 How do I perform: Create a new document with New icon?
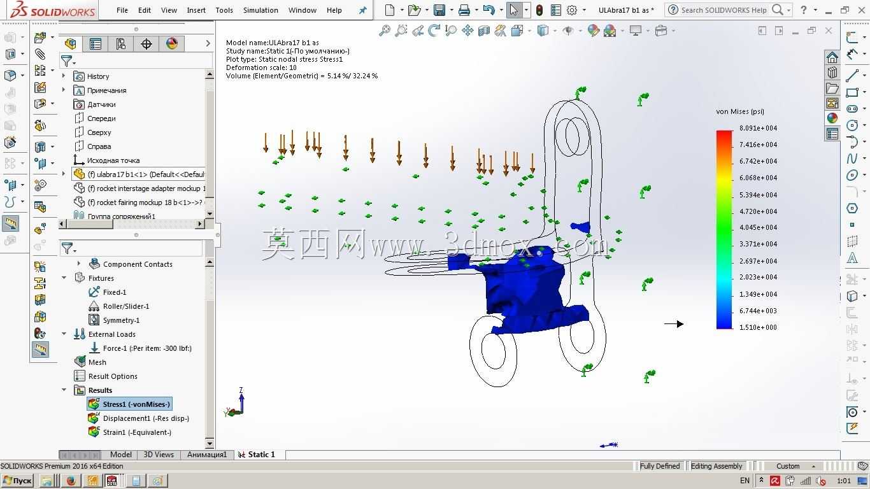tap(390, 10)
